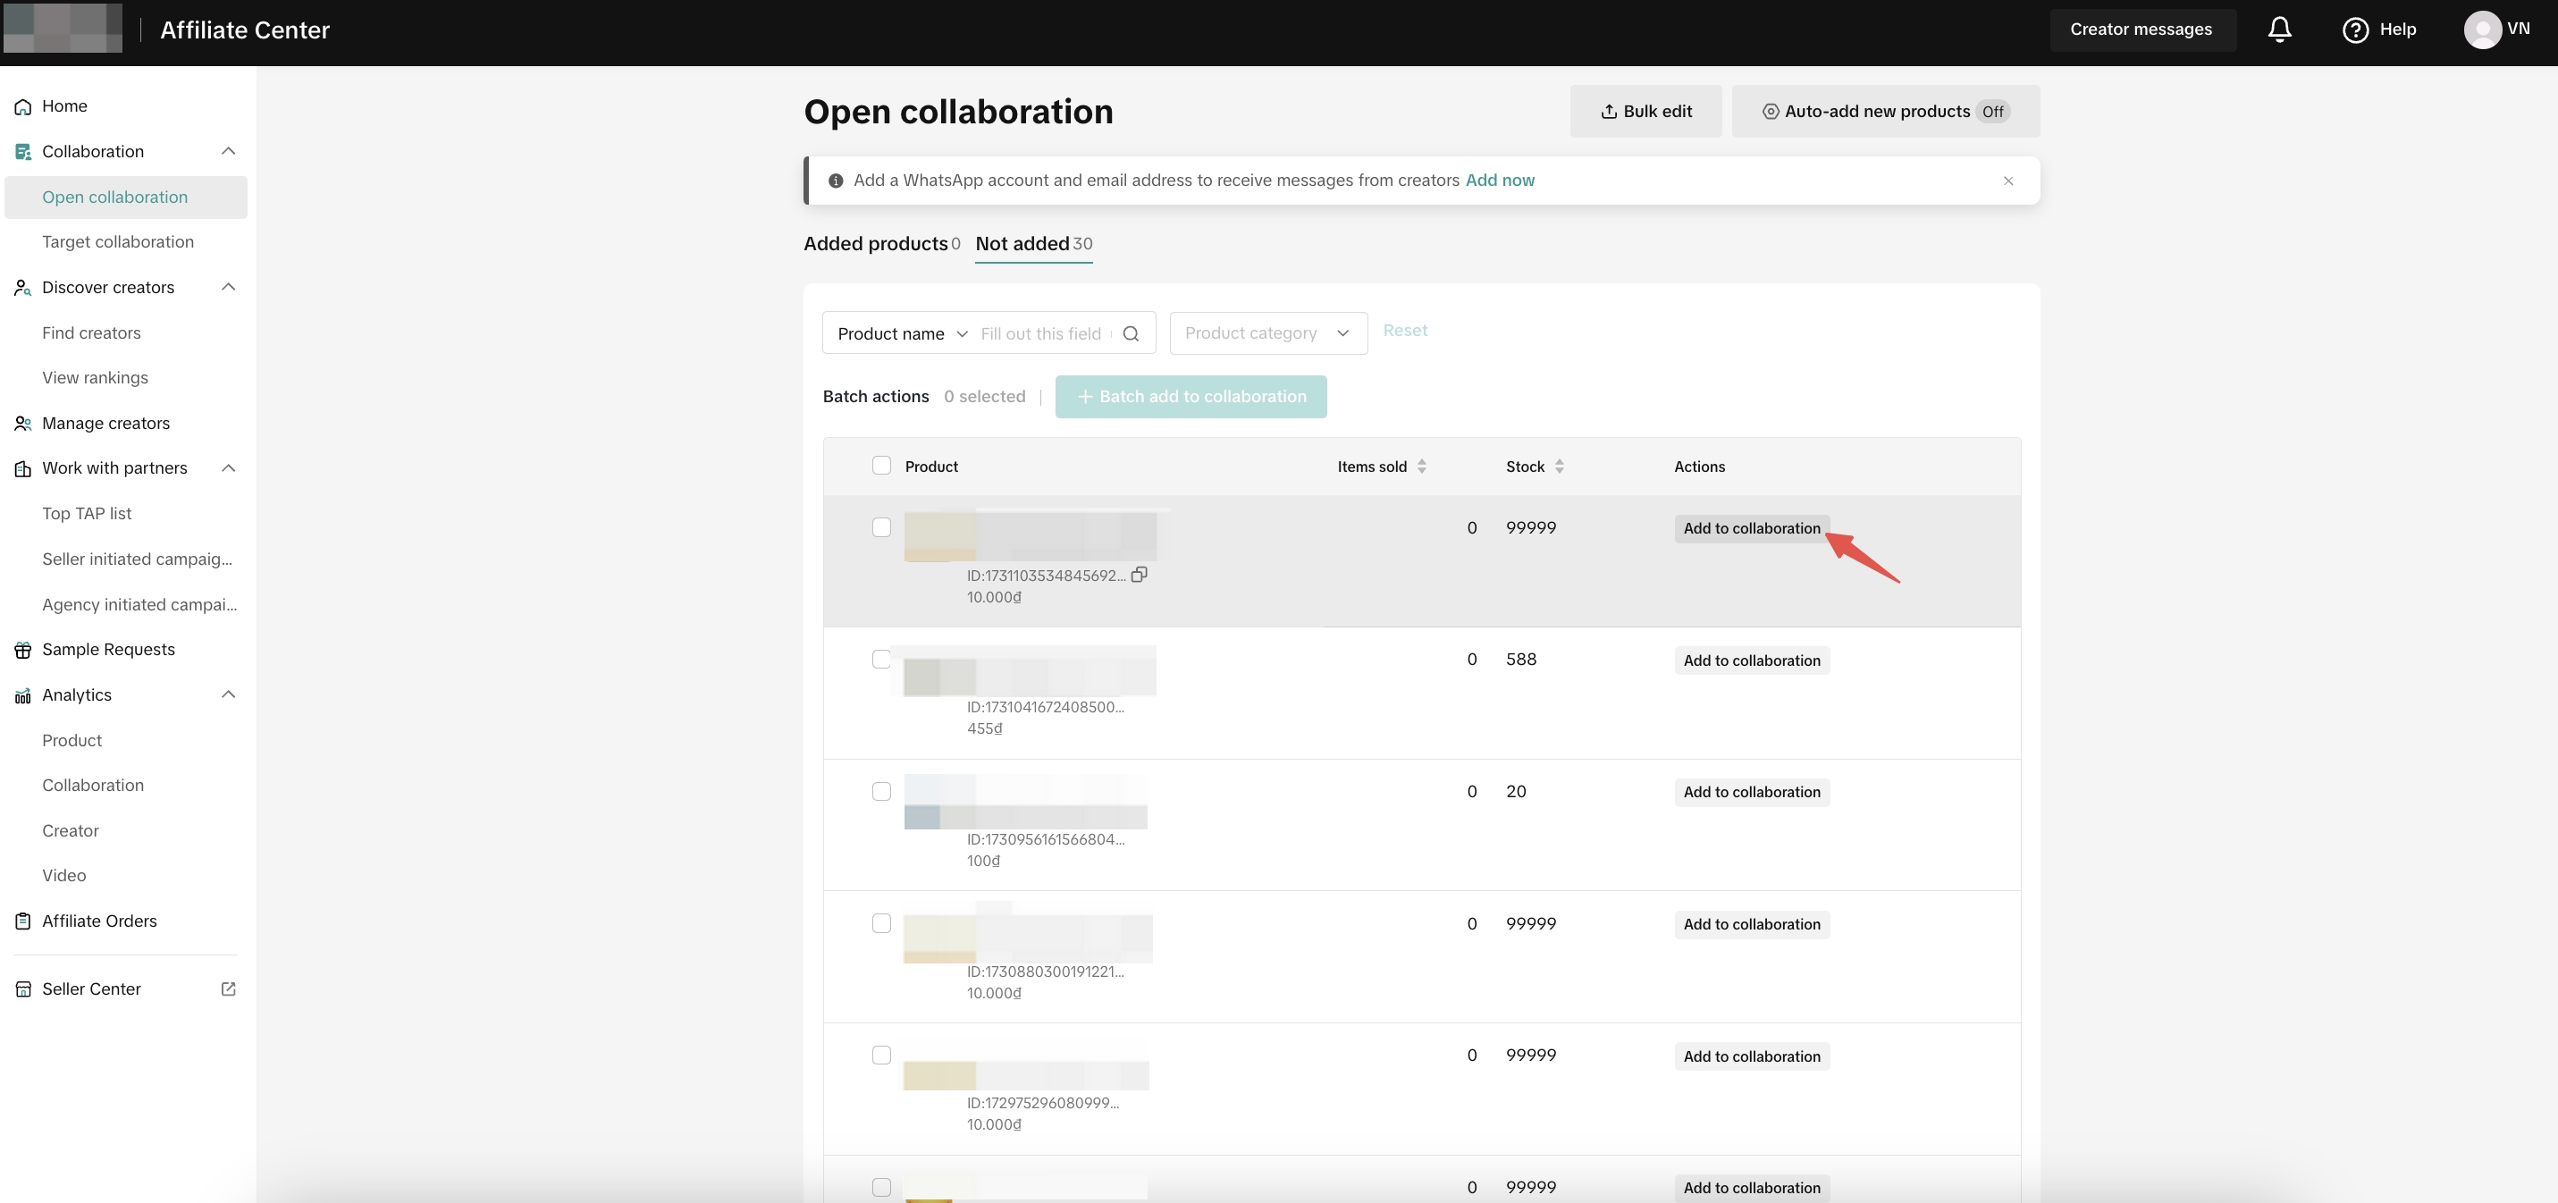Click the notification bell icon
Screen dimensions: 2558x1203
2279,29
